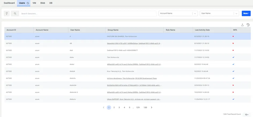Click the Search Sessions input field
Screen dimensions: 253x117
[x=88, y=14]
